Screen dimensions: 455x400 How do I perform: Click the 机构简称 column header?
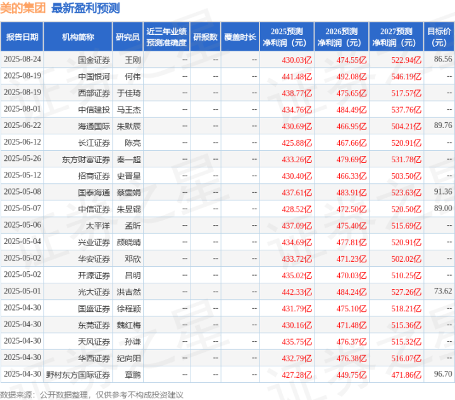(x=78, y=37)
